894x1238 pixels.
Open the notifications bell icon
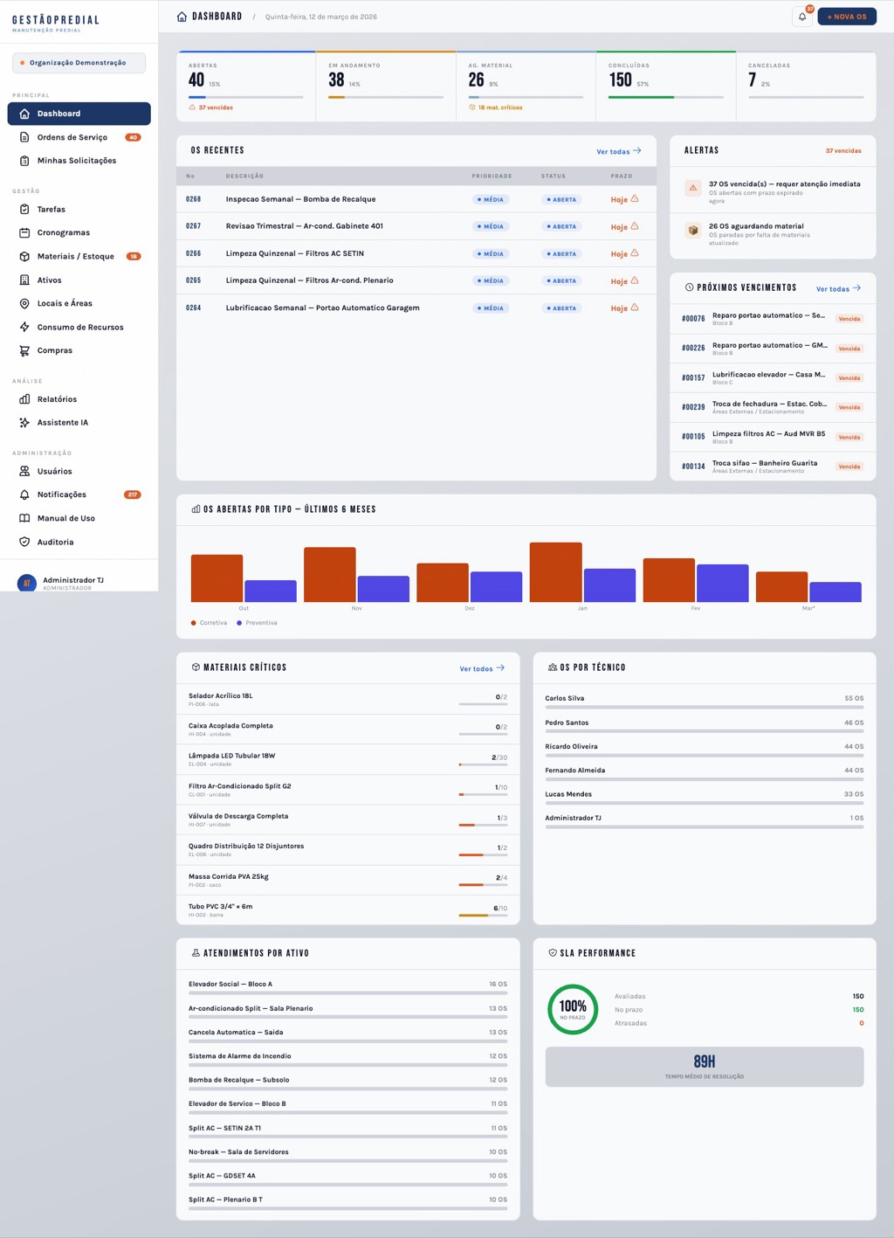801,16
